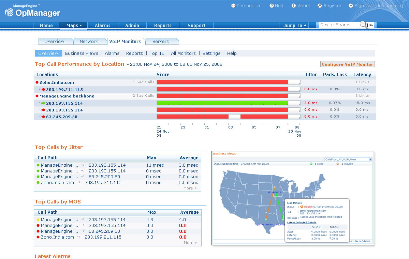Click the red score bar for Zoho.India.com
The image size is (409, 259).
tap(222, 82)
